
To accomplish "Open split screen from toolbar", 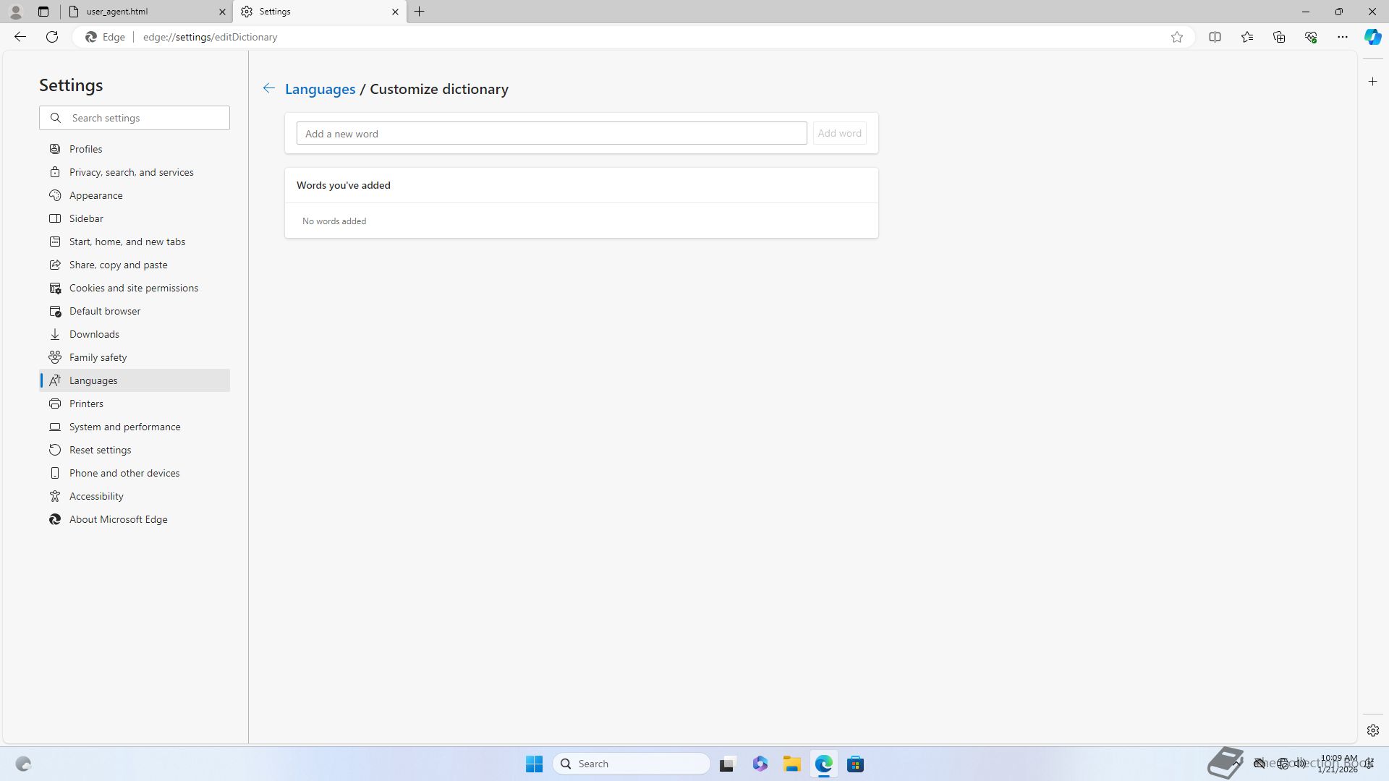I will pos(1215,37).
